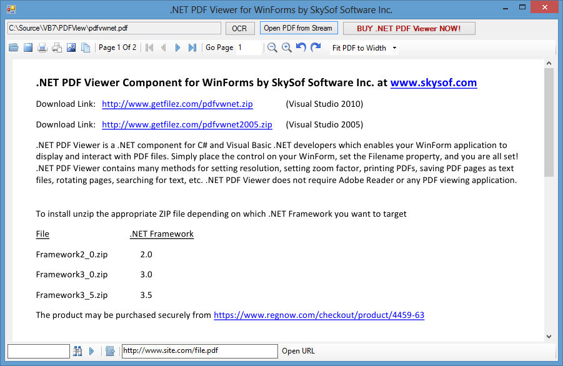Click the open file folder icon
The width and height of the screenshot is (563, 366).
(14, 47)
